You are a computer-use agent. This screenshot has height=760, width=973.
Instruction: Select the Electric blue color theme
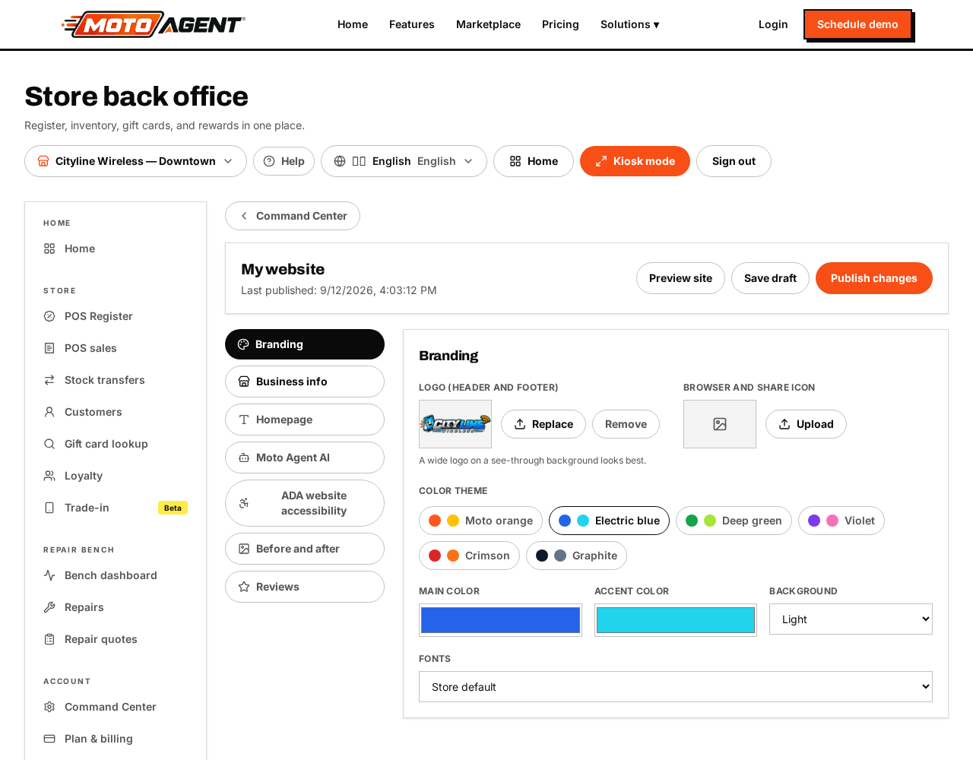[609, 521]
